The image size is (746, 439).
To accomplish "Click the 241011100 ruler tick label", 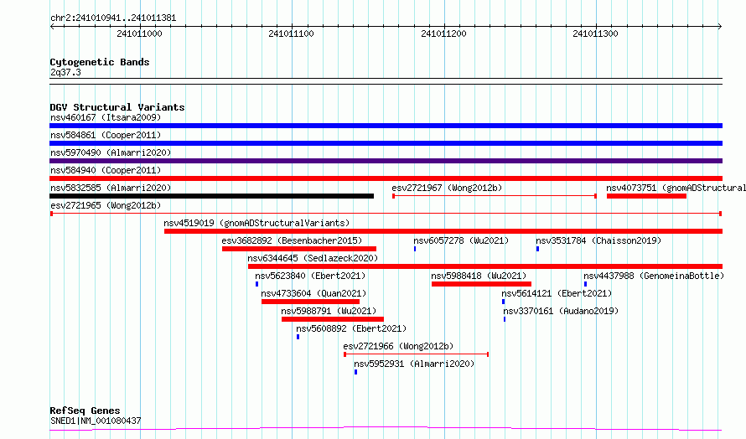I will click(x=291, y=34).
